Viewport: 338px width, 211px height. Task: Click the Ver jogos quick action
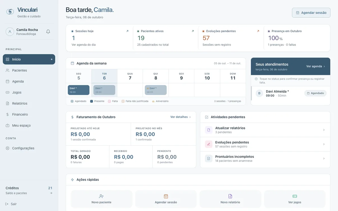coord(295,199)
